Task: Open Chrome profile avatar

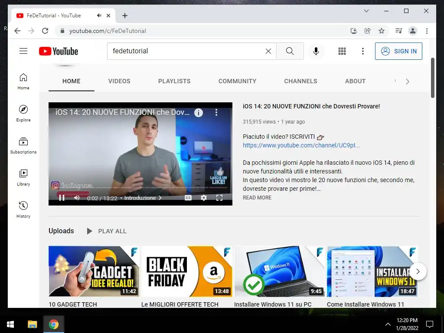Action: coord(413,31)
